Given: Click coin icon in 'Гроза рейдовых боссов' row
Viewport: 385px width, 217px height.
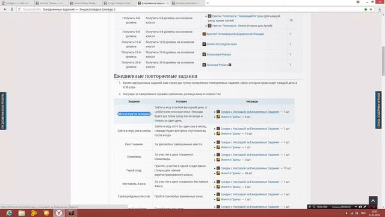Looking at the screenshot, I should tap(218, 200).
